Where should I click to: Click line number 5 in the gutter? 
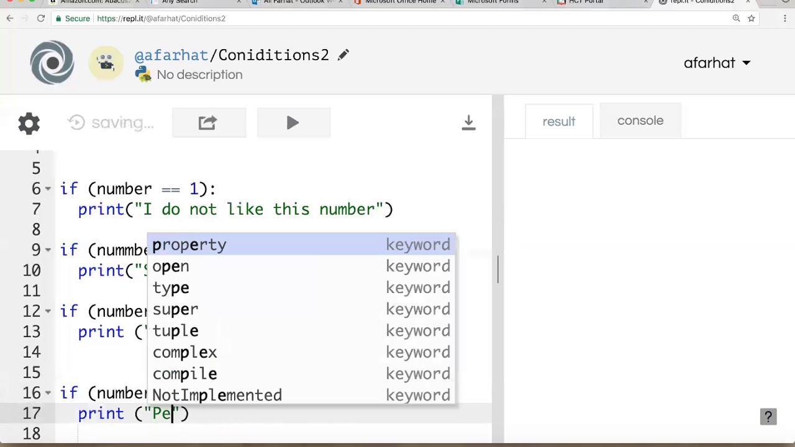click(36, 168)
